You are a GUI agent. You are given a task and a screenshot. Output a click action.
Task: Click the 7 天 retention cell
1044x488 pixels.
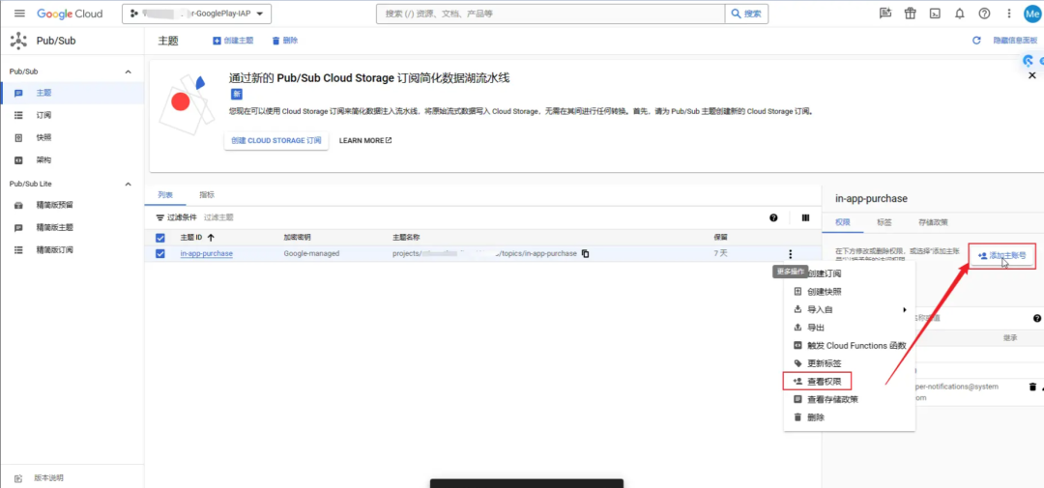click(x=720, y=253)
